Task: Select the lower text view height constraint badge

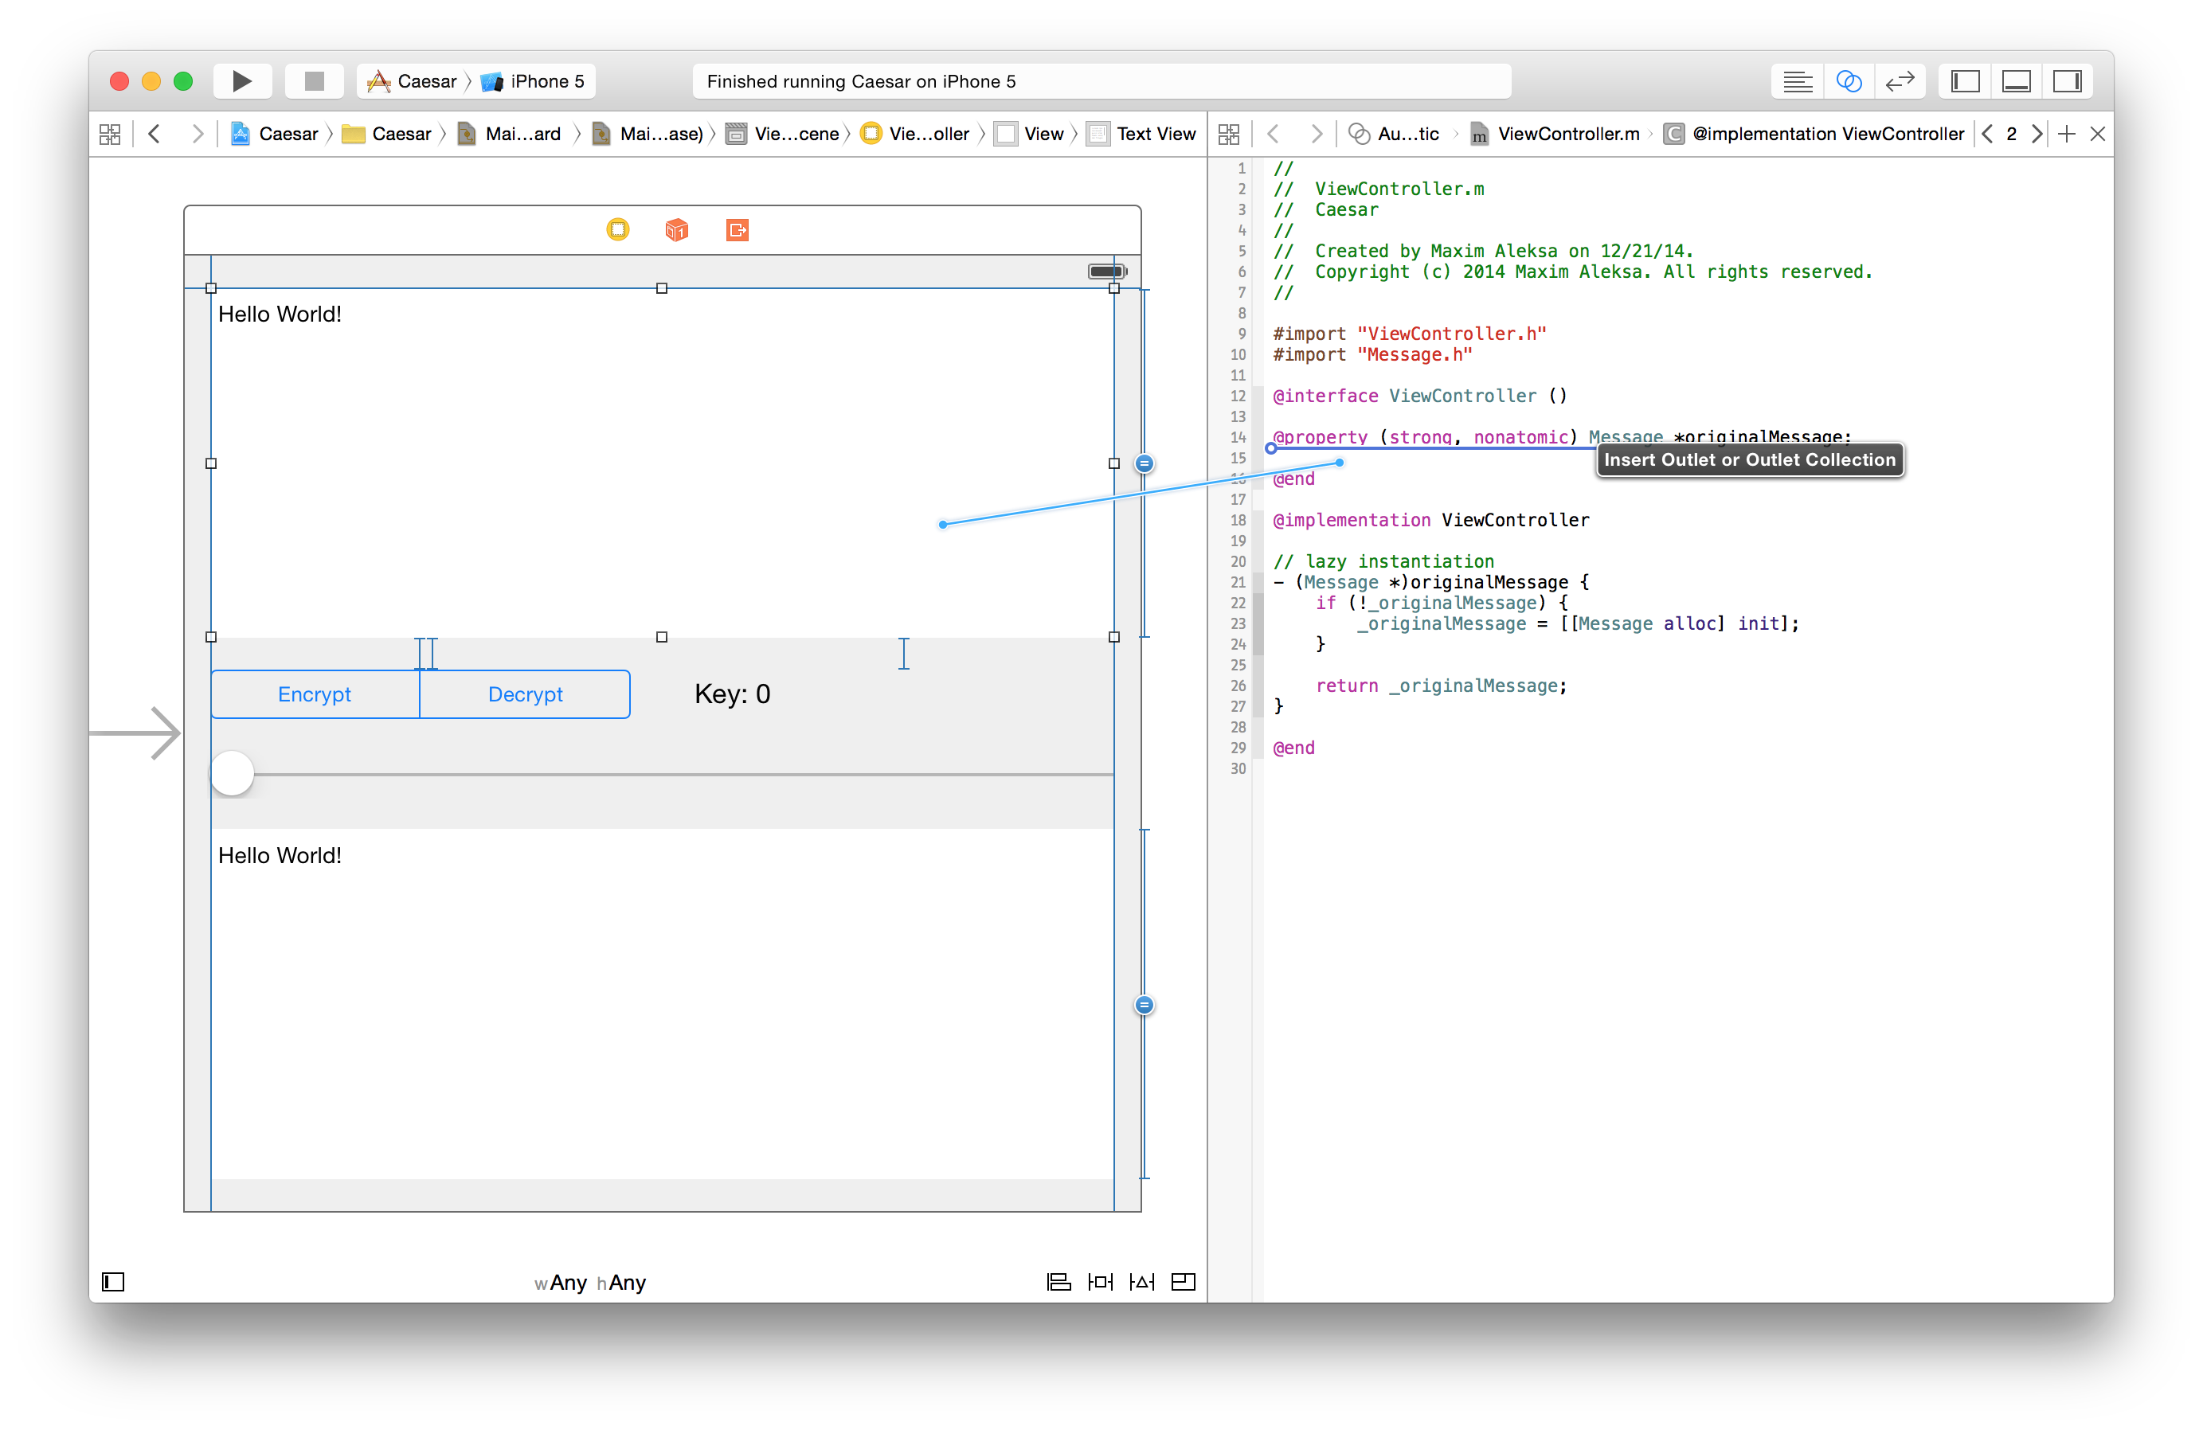Action: [1144, 1005]
